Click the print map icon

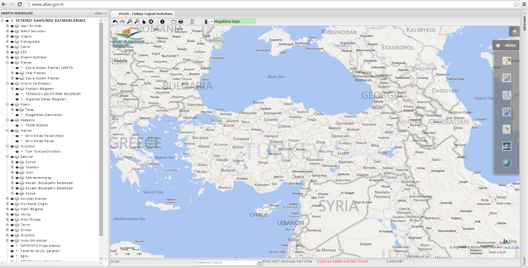tap(181, 21)
